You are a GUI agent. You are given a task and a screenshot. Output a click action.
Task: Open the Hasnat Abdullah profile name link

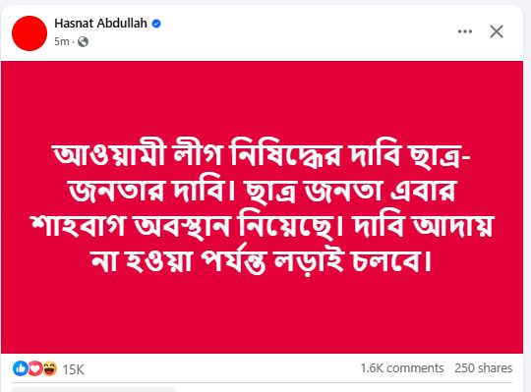coord(100,24)
